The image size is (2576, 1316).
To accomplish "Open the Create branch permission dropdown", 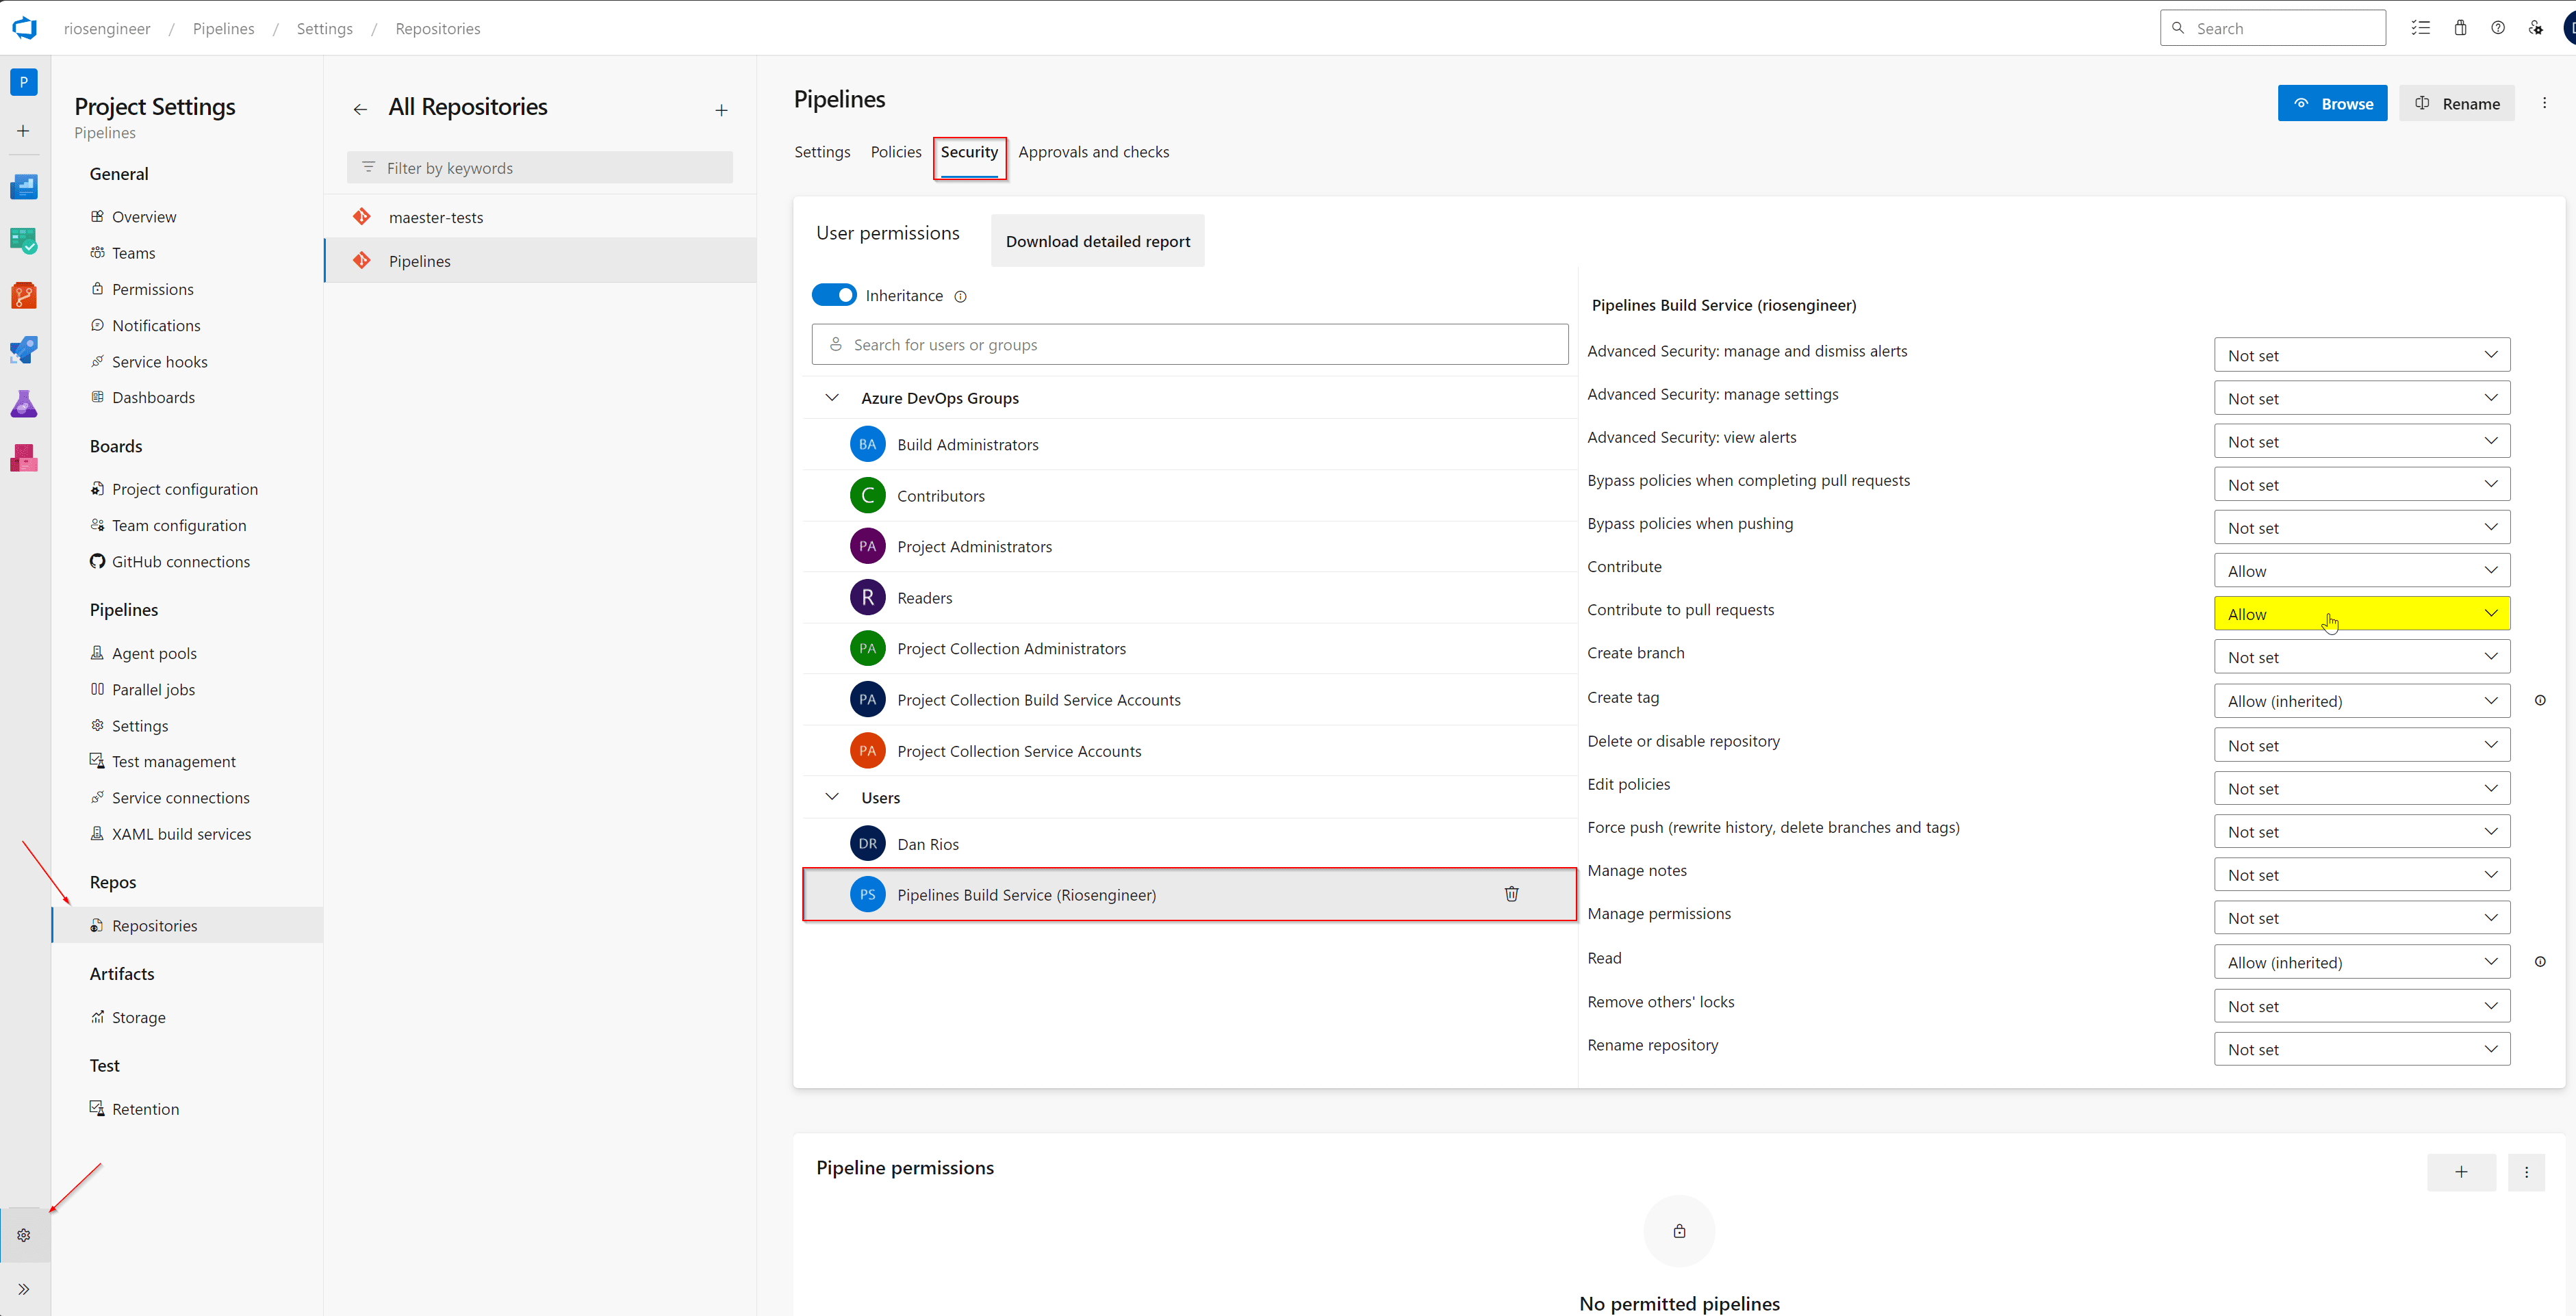I will (x=2361, y=657).
